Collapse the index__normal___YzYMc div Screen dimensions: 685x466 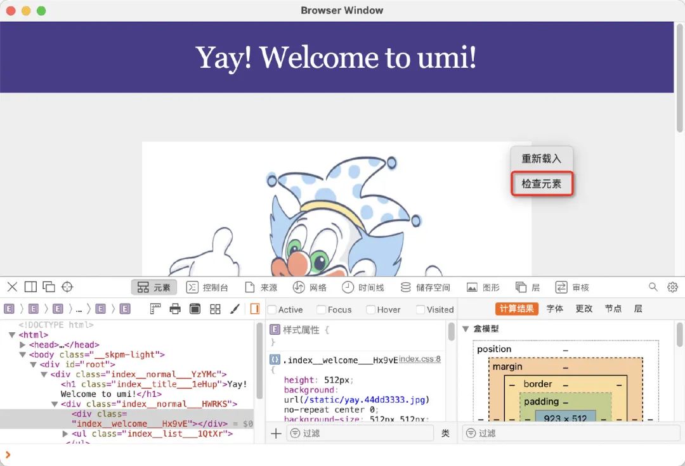pos(44,374)
